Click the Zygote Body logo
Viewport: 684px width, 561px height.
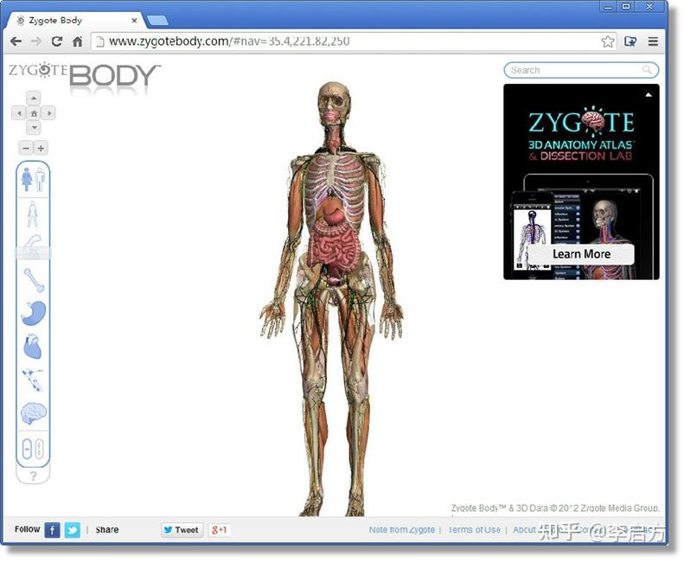pos(85,75)
